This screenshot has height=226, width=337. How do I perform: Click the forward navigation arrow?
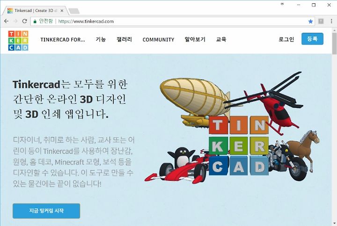tap(15, 21)
